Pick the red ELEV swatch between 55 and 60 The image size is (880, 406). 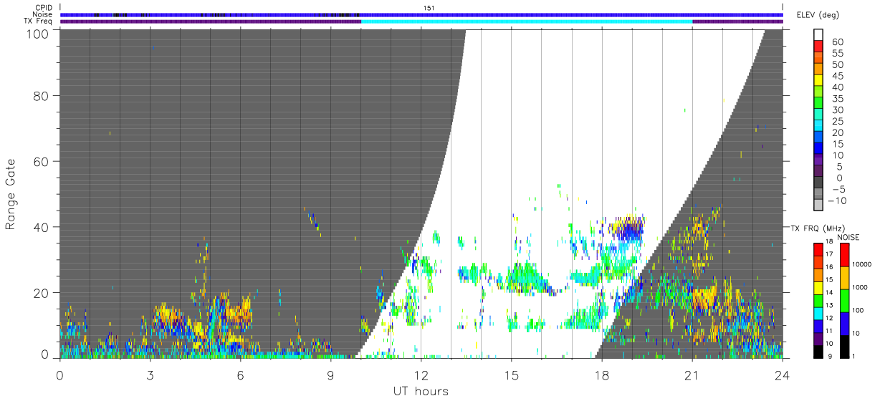pyautogui.click(x=819, y=47)
